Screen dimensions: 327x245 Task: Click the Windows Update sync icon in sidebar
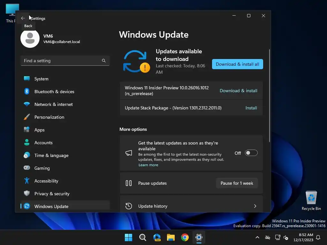tap(27, 206)
